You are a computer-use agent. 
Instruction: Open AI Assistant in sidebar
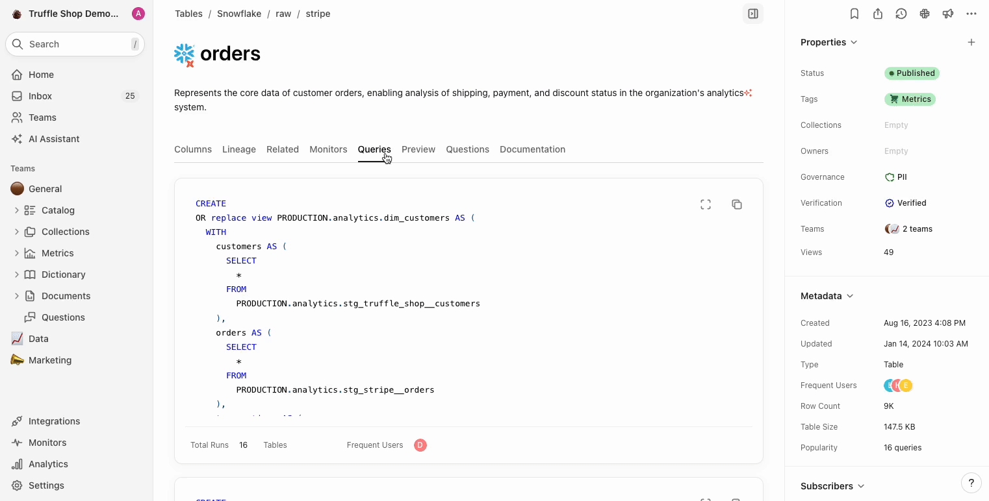54,139
